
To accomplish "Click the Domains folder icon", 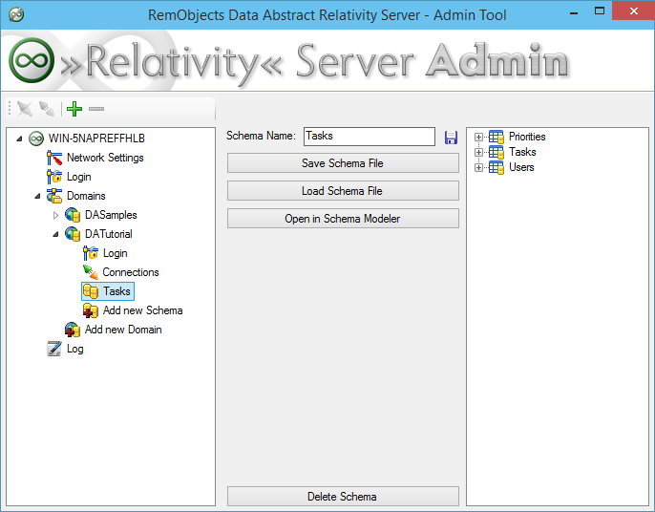I will (54, 196).
